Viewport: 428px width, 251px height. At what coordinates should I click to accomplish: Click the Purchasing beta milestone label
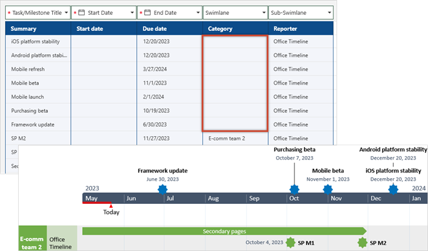295,150
